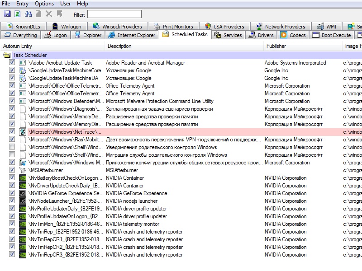The height and width of the screenshot is (271, 362).
Task: Click Adobe Systems Incorporated publisher cell
Action: (x=295, y=63)
